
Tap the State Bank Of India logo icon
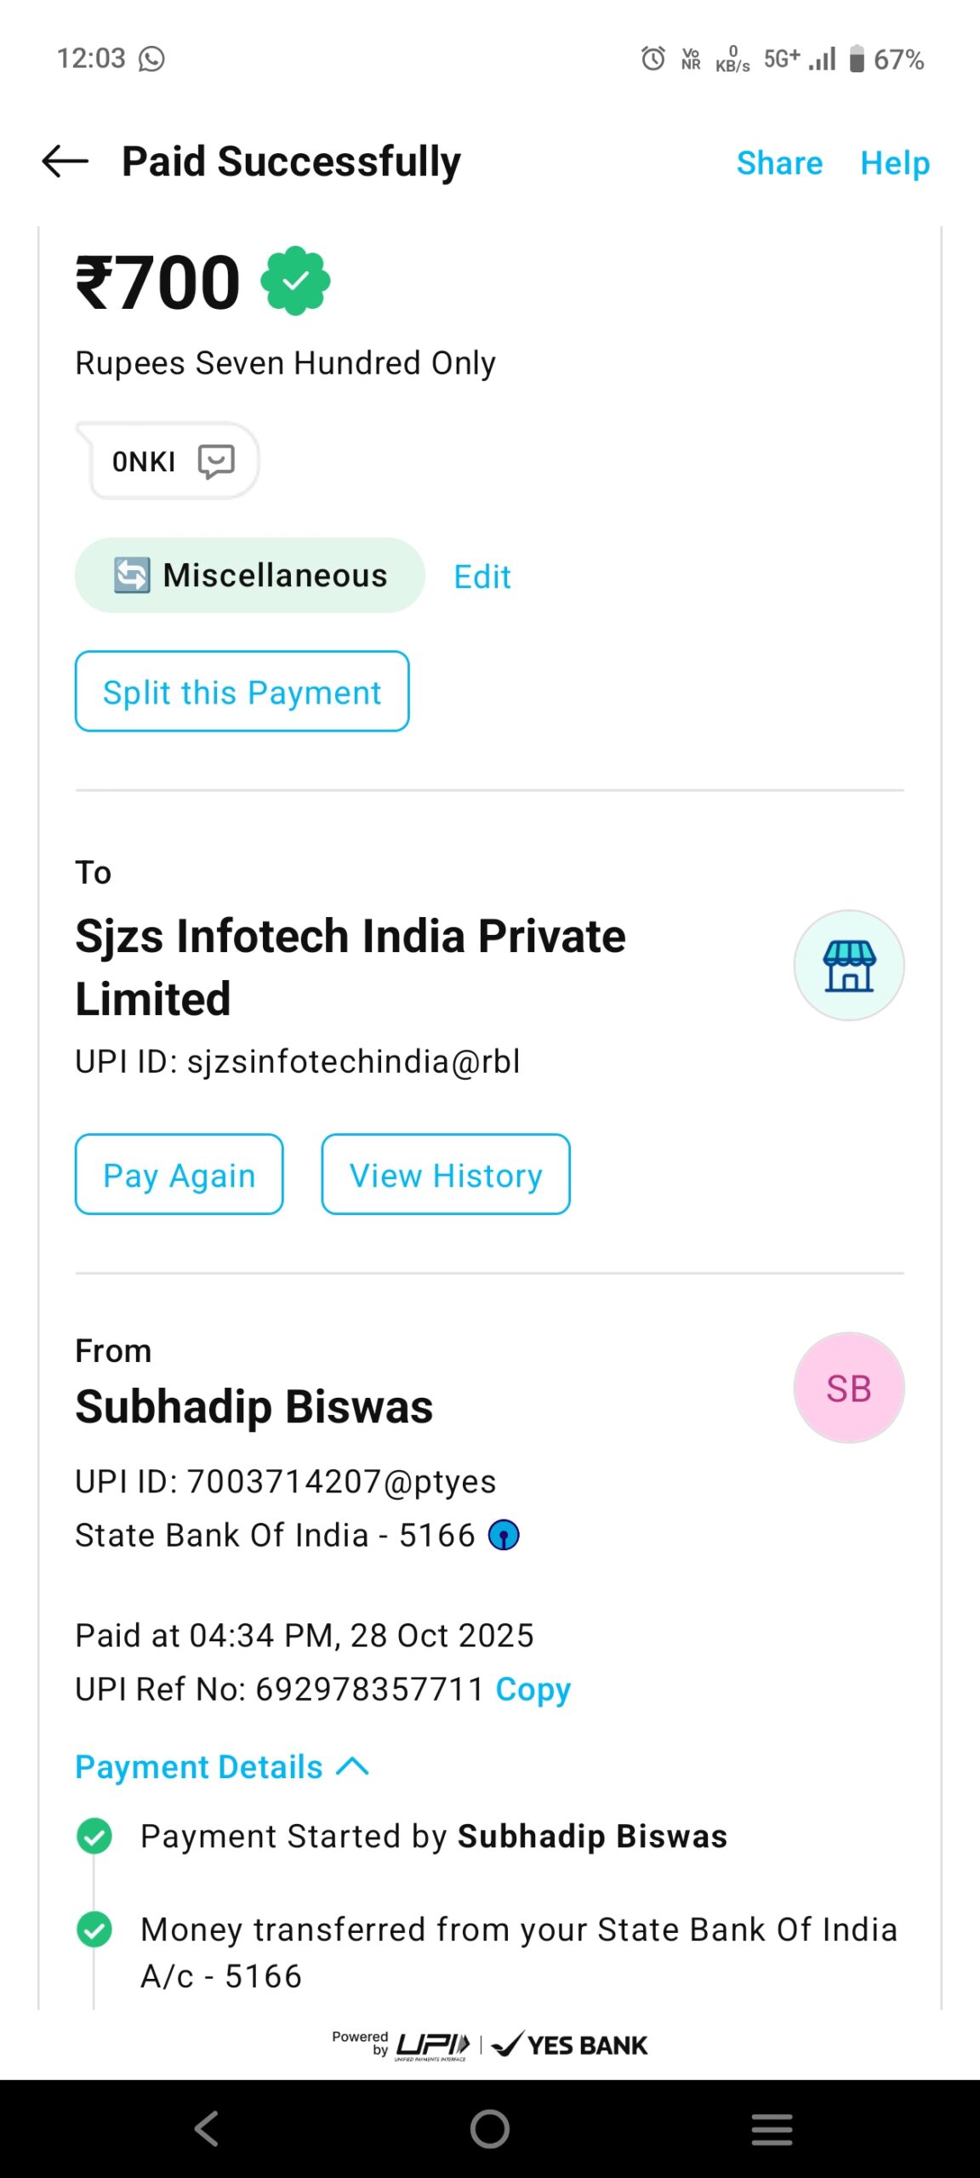(504, 1536)
